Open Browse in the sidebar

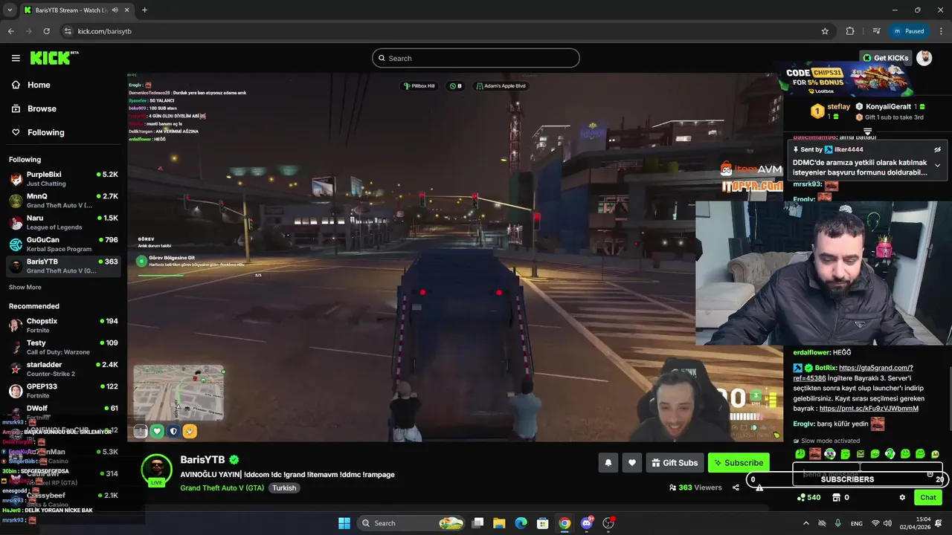(x=33, y=108)
